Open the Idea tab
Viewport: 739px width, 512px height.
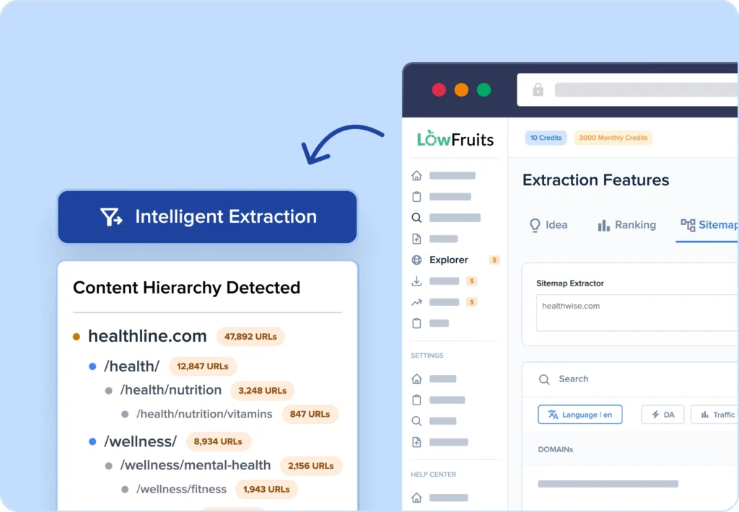point(548,225)
